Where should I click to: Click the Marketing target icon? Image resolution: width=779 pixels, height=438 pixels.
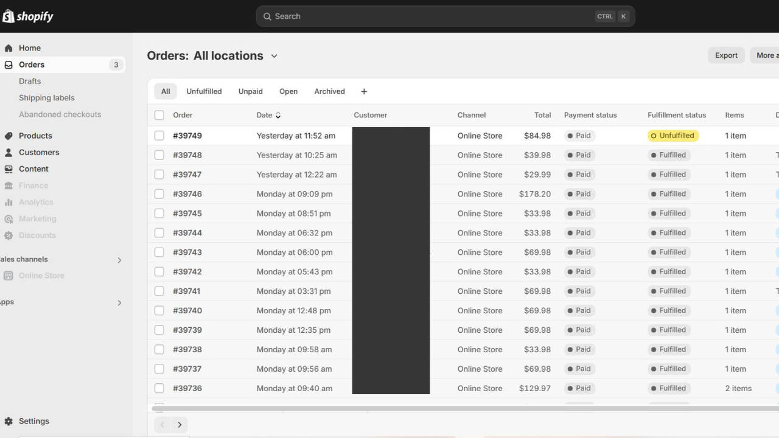coord(9,218)
